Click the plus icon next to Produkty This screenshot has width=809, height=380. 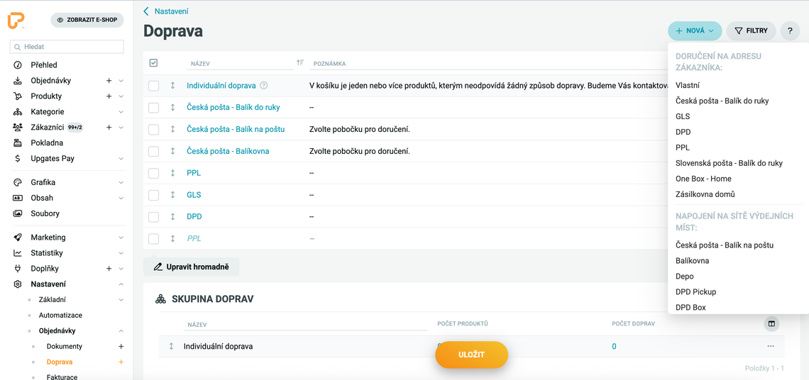tap(109, 96)
